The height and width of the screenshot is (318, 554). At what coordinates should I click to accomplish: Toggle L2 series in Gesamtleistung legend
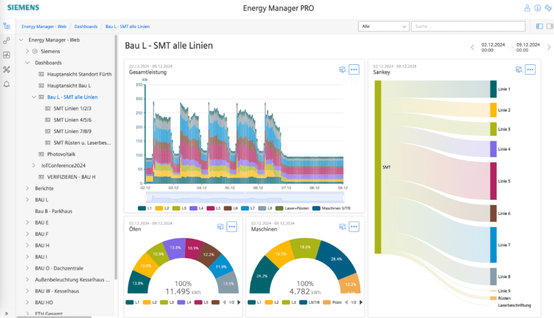[x=162, y=208]
